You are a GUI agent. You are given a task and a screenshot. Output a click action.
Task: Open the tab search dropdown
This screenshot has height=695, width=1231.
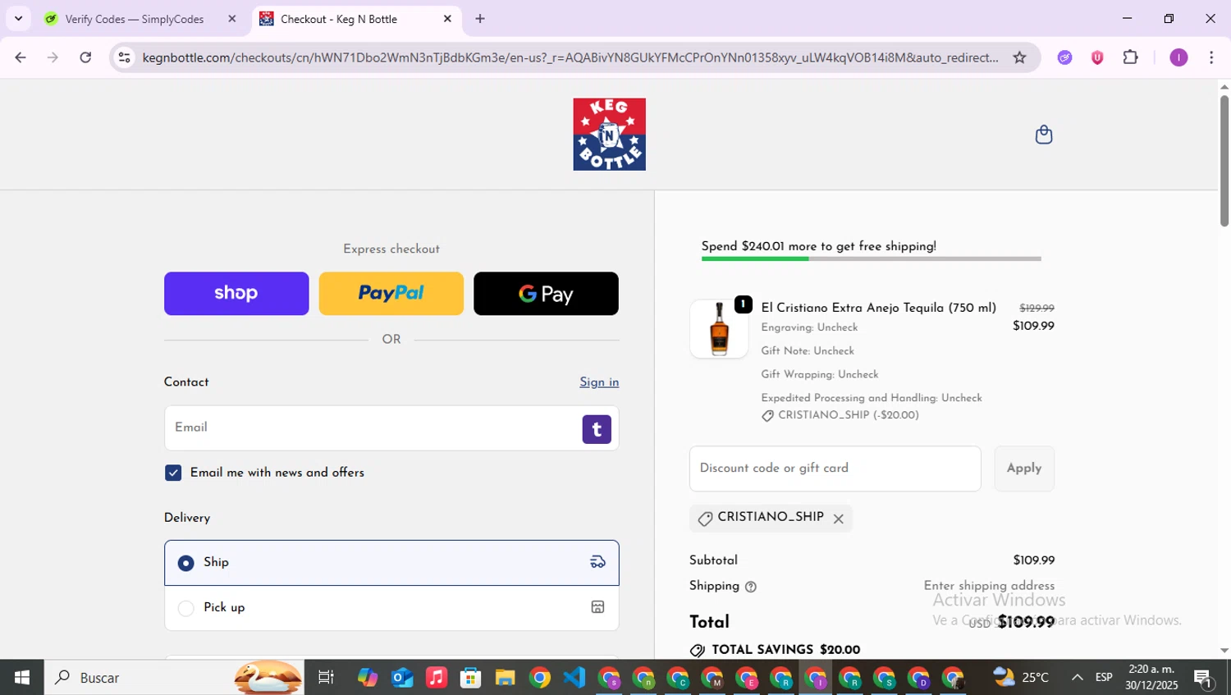[x=18, y=19]
